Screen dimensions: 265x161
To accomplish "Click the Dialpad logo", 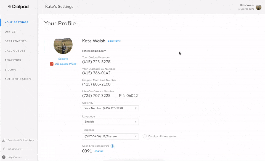I will tap(18, 7).
